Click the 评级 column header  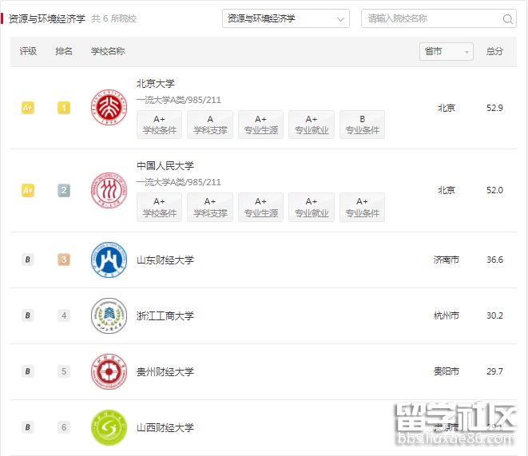pos(28,51)
